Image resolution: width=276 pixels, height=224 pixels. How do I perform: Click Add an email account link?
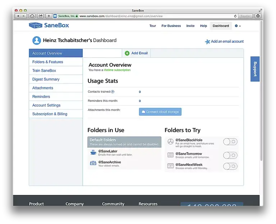[227, 42]
